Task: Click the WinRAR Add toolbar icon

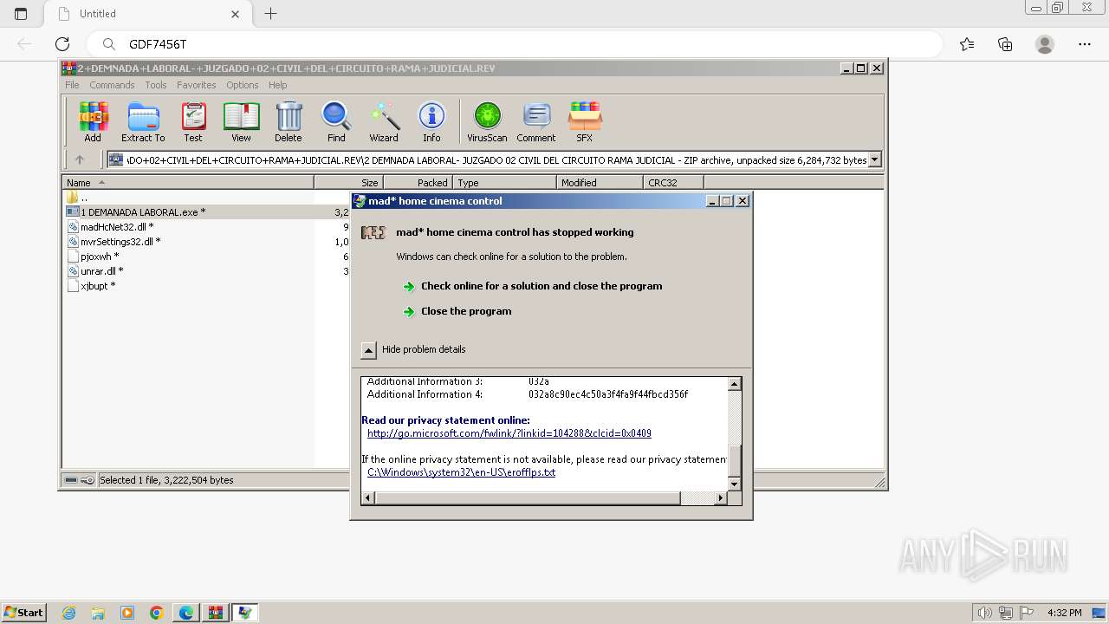Action: (93, 121)
